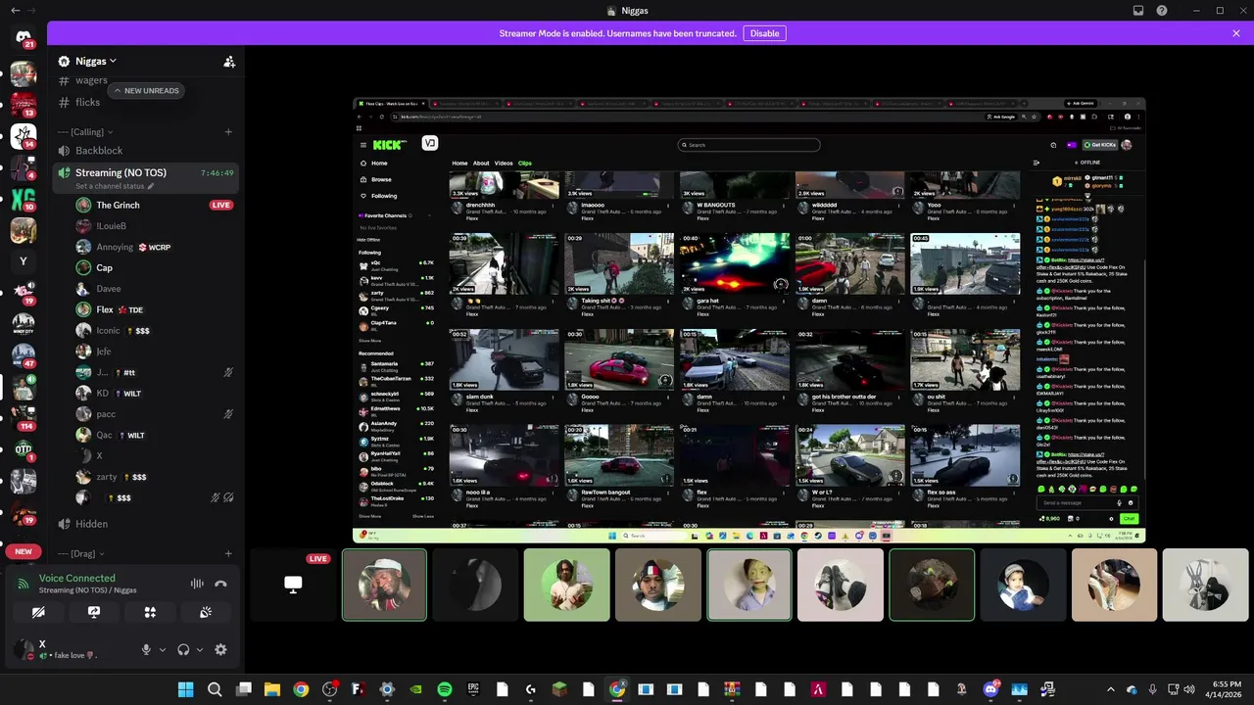Collapse the [Drag] category
1254x705 pixels.
[x=81, y=553]
